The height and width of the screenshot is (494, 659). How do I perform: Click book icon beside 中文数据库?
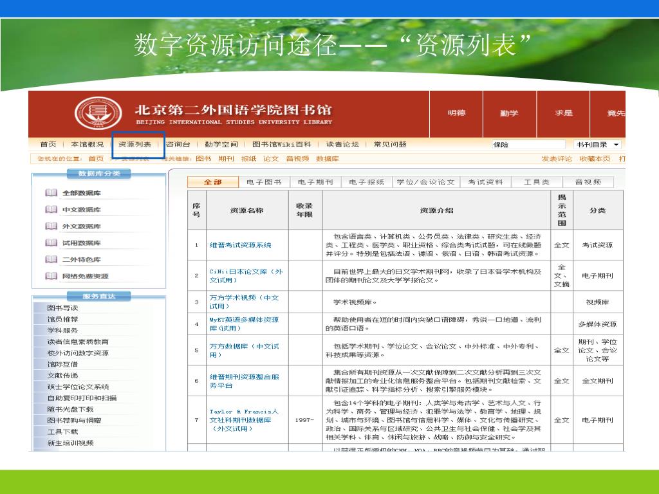click(x=51, y=209)
